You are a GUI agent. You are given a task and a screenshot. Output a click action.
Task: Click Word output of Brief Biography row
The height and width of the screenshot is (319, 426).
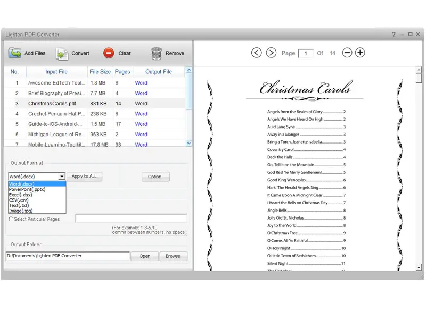coord(141,93)
